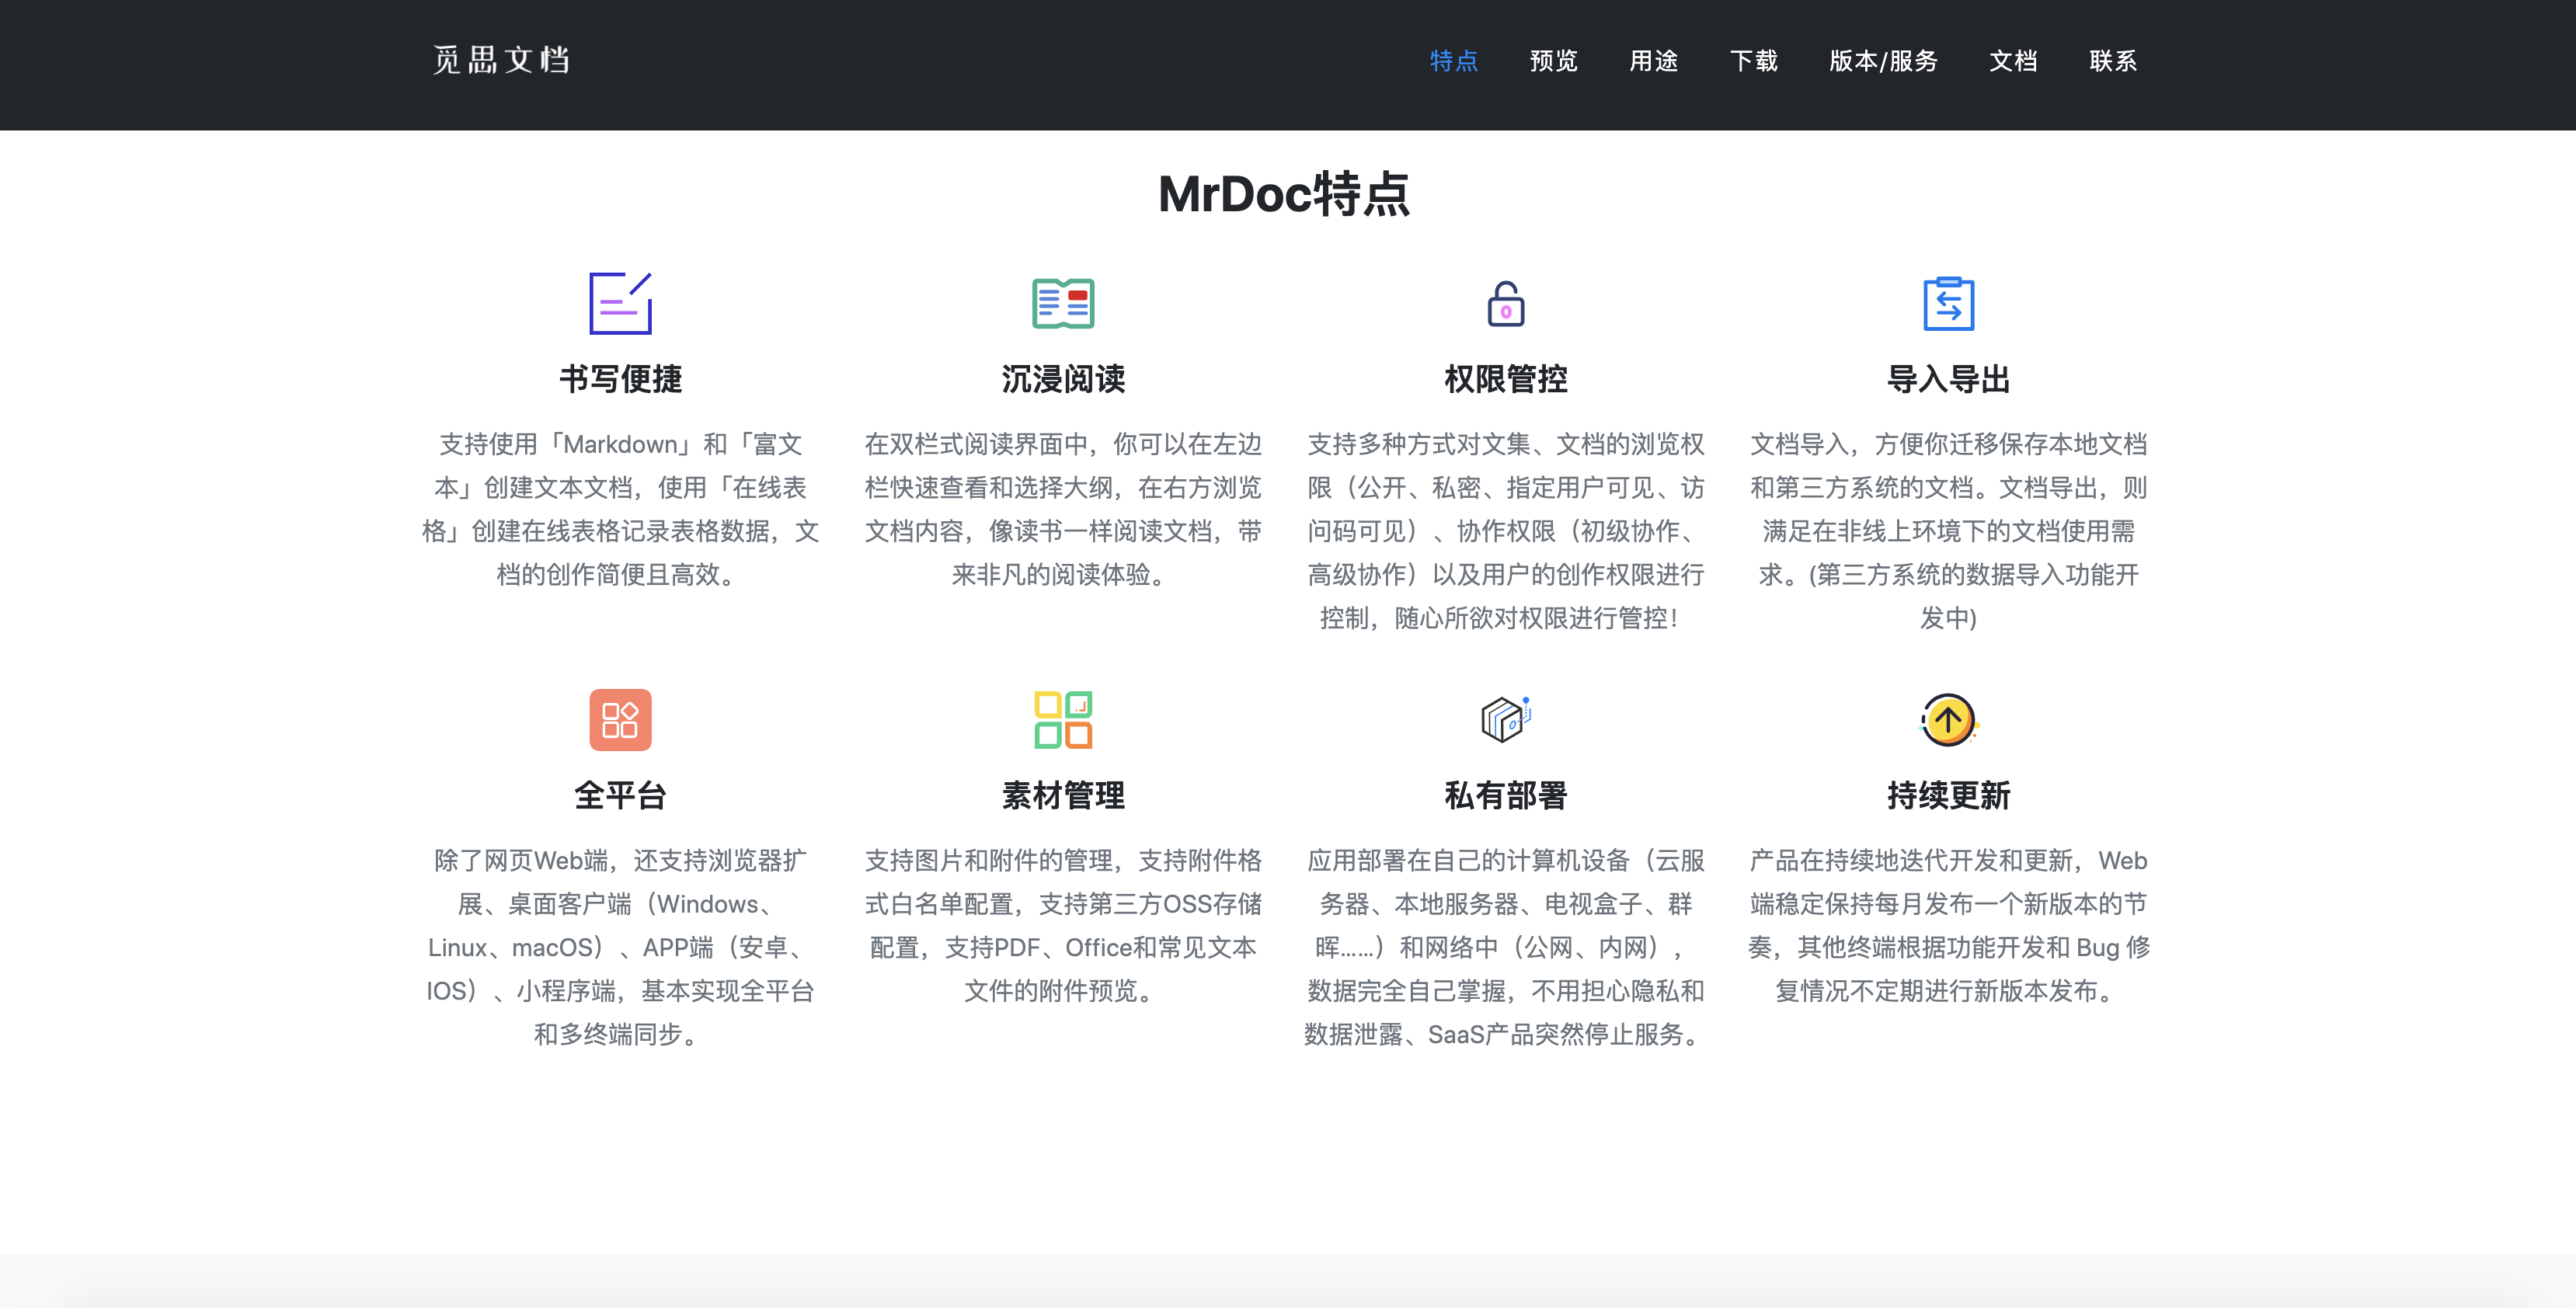Open the 特点 nav item
This screenshot has width=2576, height=1308.
(x=1453, y=61)
